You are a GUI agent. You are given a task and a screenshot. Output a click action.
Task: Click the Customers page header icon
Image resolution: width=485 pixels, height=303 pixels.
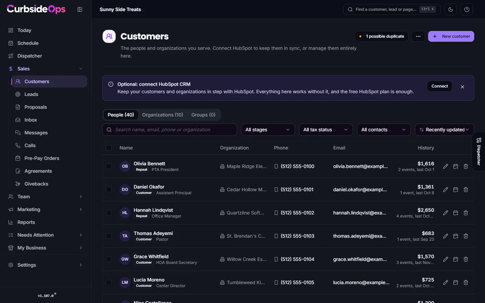tap(109, 36)
